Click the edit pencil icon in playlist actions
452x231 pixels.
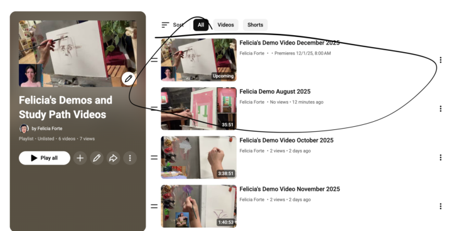[x=97, y=158]
